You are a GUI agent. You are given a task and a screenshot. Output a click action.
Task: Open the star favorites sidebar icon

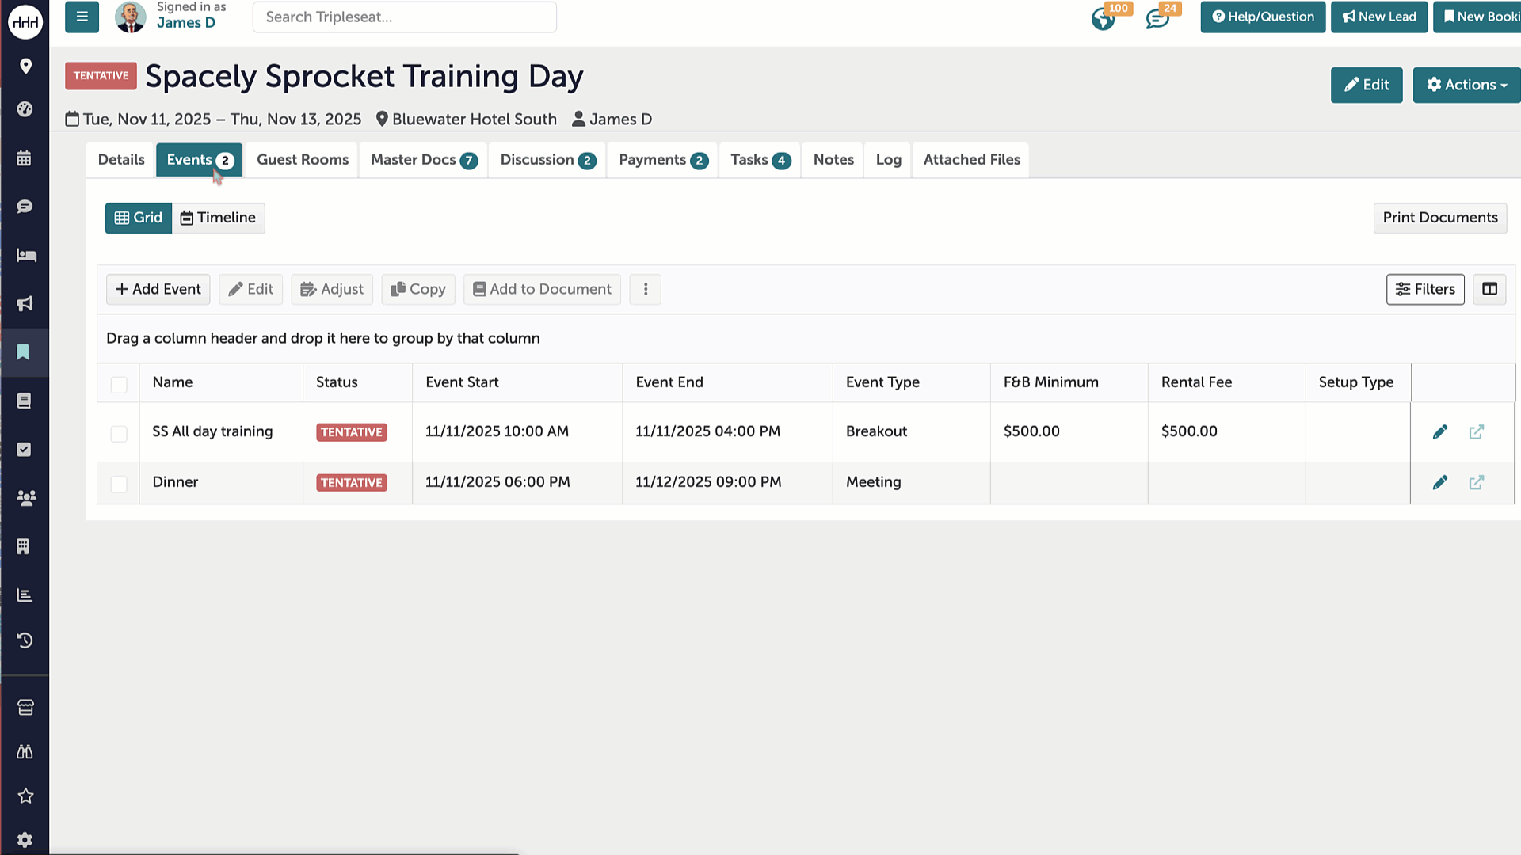click(x=25, y=796)
